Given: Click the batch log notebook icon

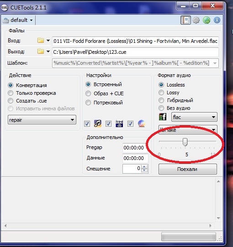Looking at the screenshot, I should (185, 20).
